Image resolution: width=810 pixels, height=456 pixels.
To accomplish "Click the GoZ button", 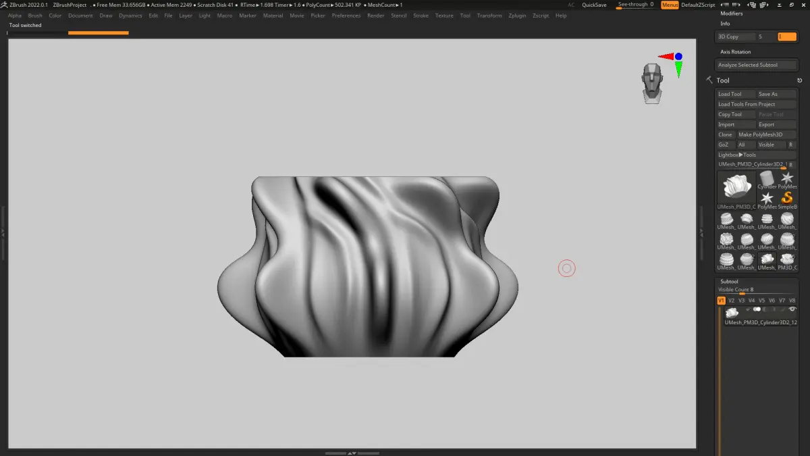I will [x=726, y=145].
